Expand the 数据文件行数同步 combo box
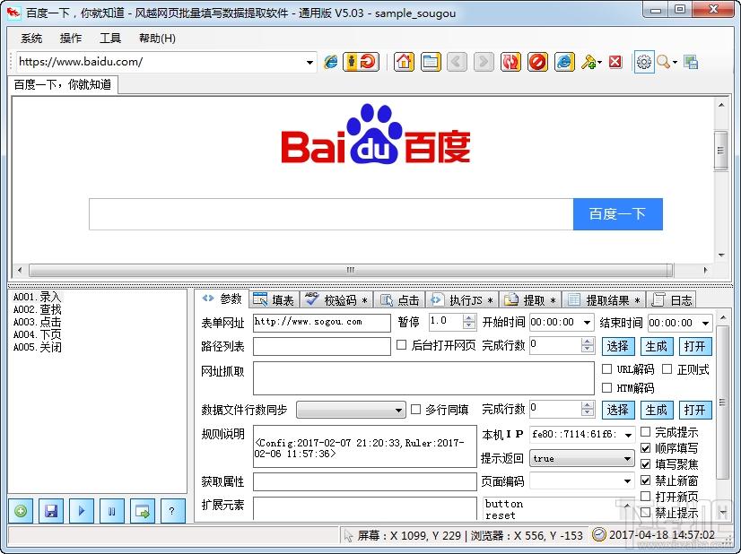Image resolution: width=741 pixels, height=554 pixels. 398,411
